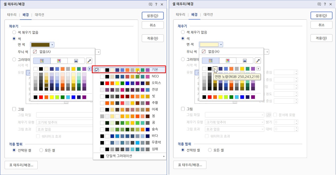The image size is (336, 175).
Task: Pick the eyedropper tool in left dialog
Action: (x=89, y=61)
